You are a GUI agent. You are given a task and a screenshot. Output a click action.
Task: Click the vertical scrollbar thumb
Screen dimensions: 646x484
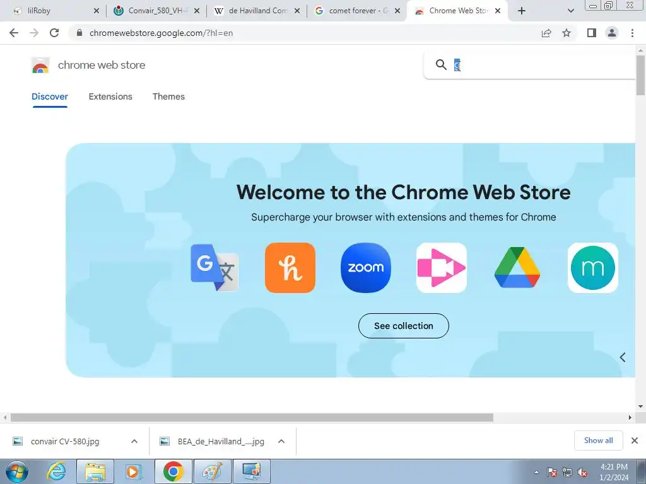tap(640, 76)
